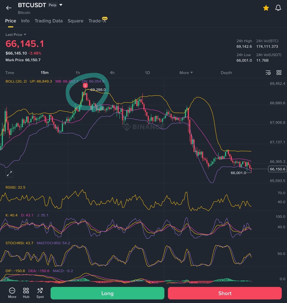Open the More menu icon

coord(12,293)
